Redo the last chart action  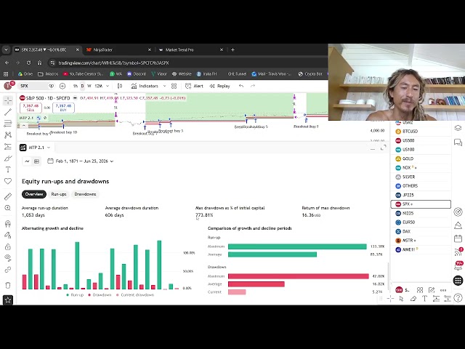253,86
